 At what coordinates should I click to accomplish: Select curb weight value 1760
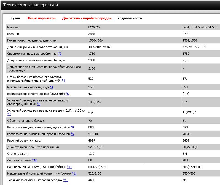point(92,54)
